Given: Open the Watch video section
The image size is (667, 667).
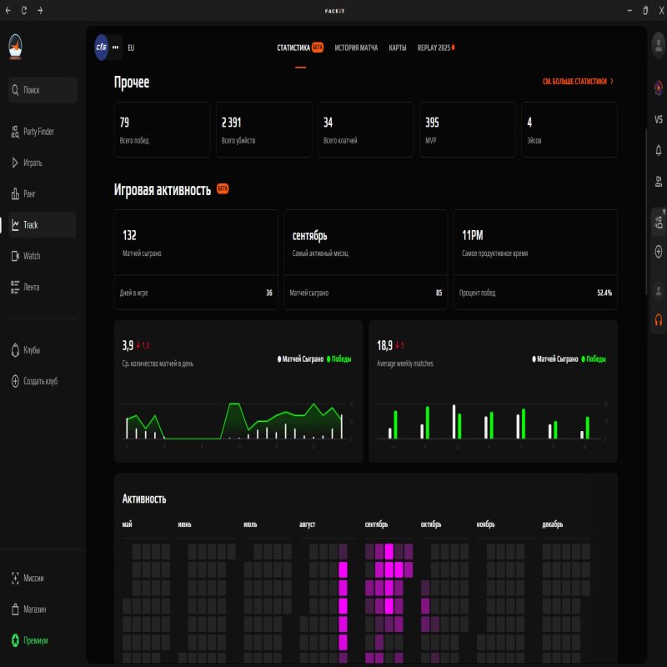Looking at the screenshot, I should tap(32, 256).
